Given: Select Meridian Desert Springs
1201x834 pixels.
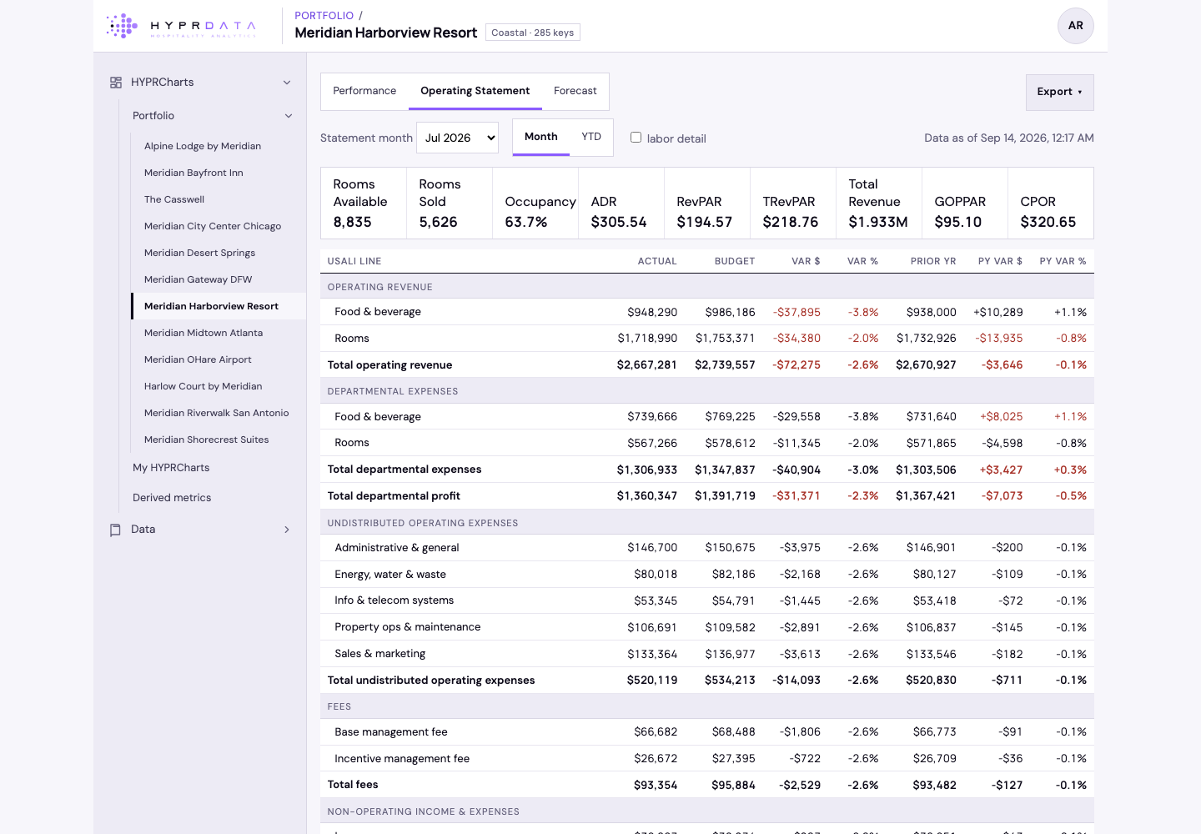Looking at the screenshot, I should click(219, 253).
